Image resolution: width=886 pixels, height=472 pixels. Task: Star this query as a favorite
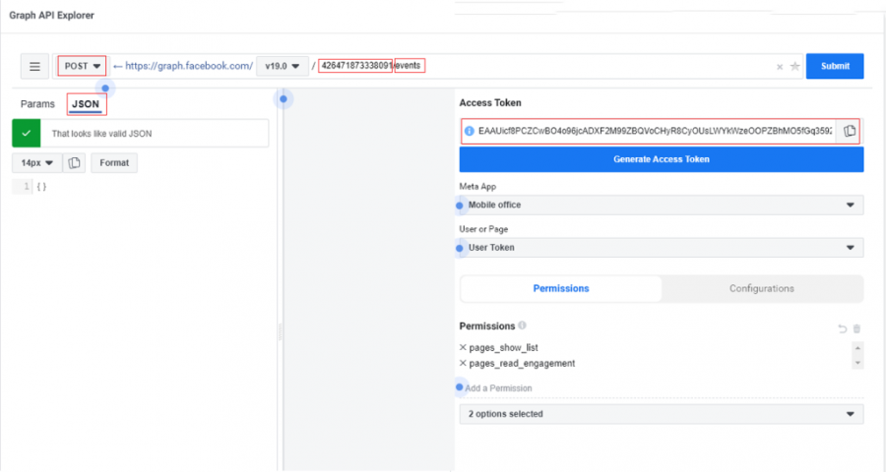tap(795, 66)
